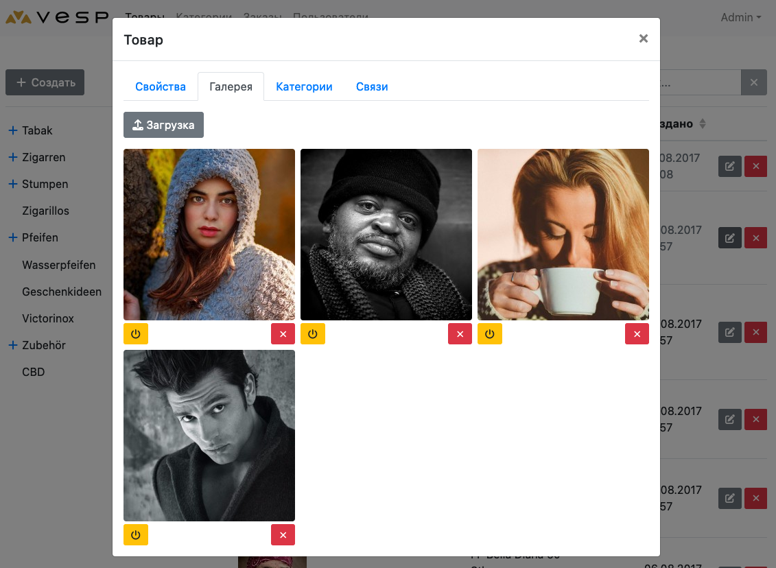Click the Создать button
This screenshot has height=568, width=776.
(x=45, y=82)
